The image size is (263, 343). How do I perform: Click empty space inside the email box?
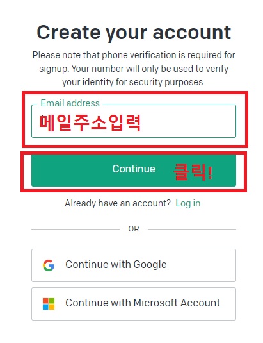187,122
